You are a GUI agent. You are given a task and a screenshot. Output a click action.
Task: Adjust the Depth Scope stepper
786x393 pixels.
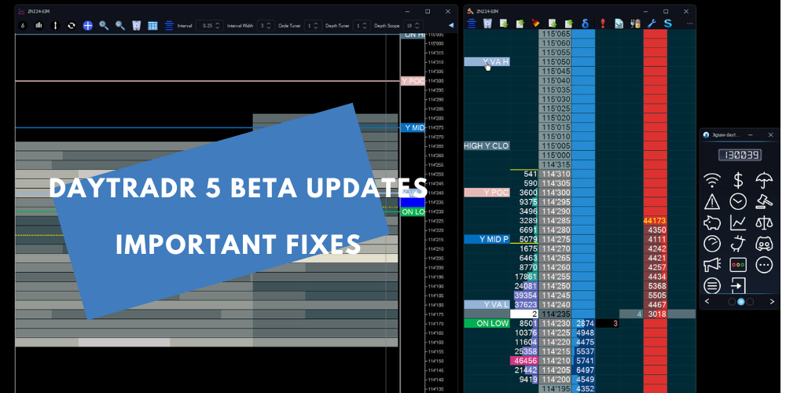click(413, 26)
